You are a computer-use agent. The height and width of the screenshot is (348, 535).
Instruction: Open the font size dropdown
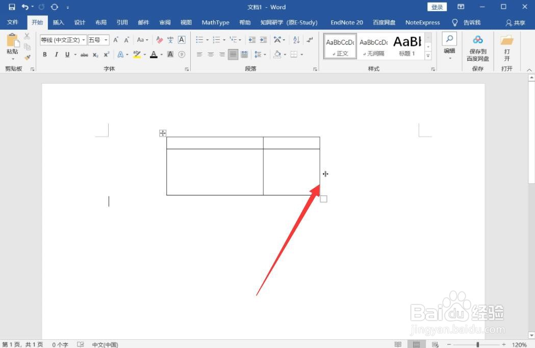click(106, 40)
